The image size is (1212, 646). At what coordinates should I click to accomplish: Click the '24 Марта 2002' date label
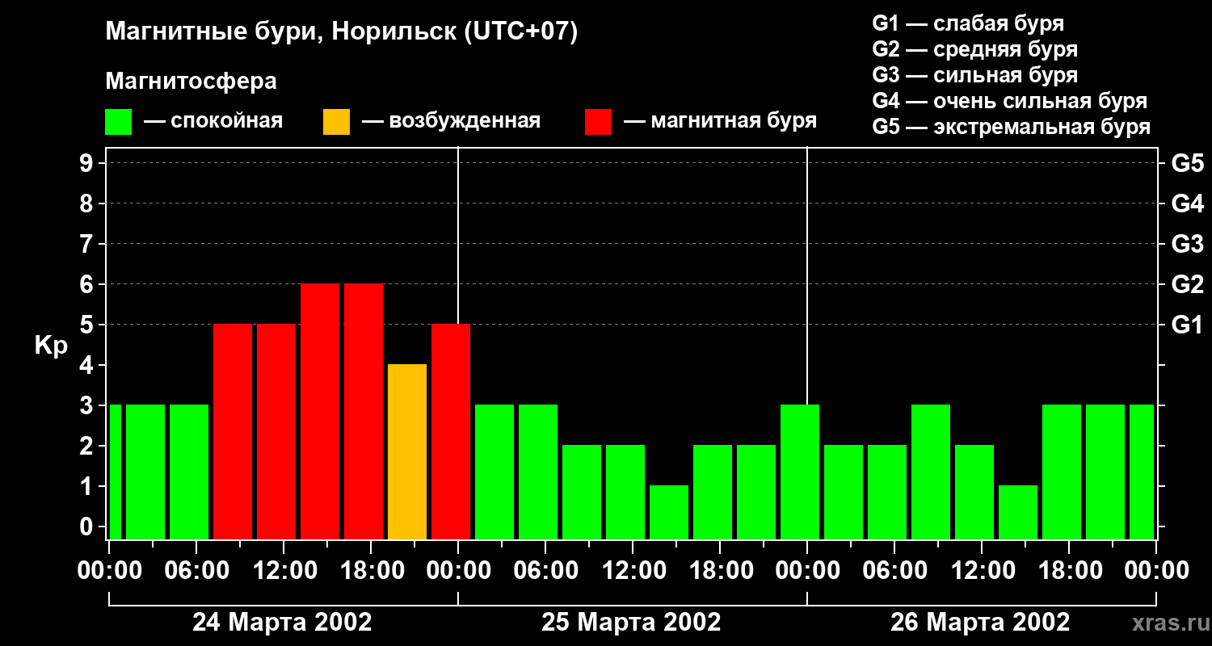(x=282, y=622)
